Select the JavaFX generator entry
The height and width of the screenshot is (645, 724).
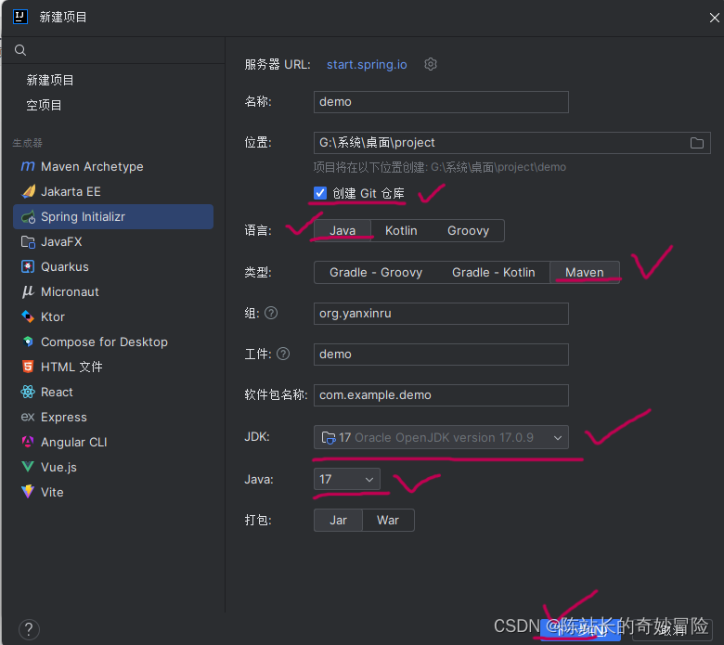113,241
